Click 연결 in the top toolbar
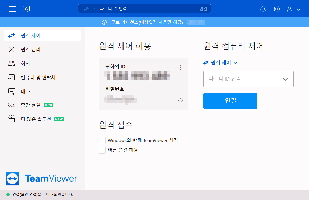This screenshot has width=309, height=200. coord(204,9)
